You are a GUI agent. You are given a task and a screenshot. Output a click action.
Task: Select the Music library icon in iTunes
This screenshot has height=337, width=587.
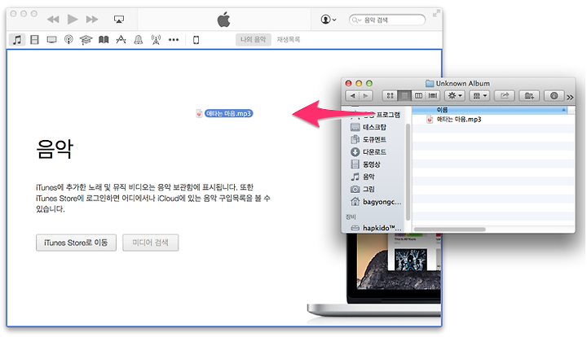tap(17, 40)
